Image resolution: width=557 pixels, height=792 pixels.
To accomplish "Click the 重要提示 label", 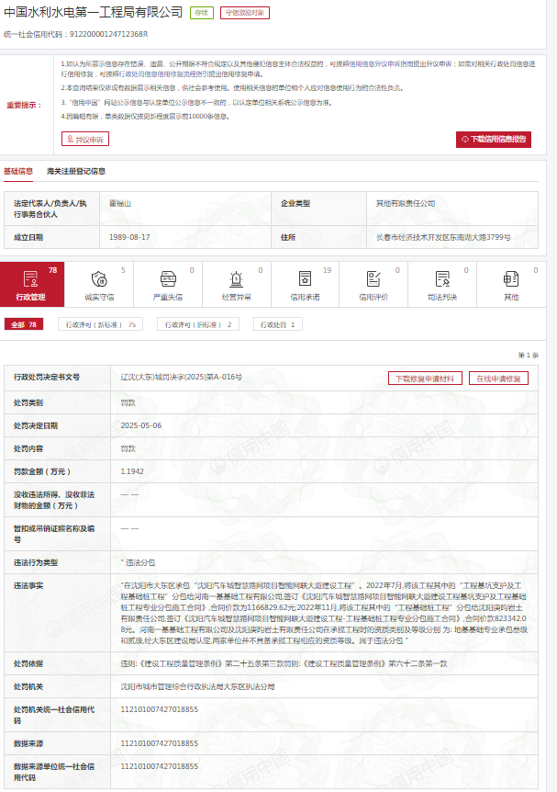I will 24,105.
